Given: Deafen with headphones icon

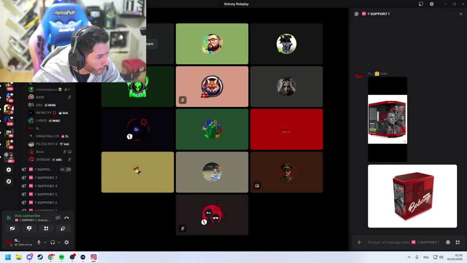Looking at the screenshot, I should pyautogui.click(x=53, y=242).
